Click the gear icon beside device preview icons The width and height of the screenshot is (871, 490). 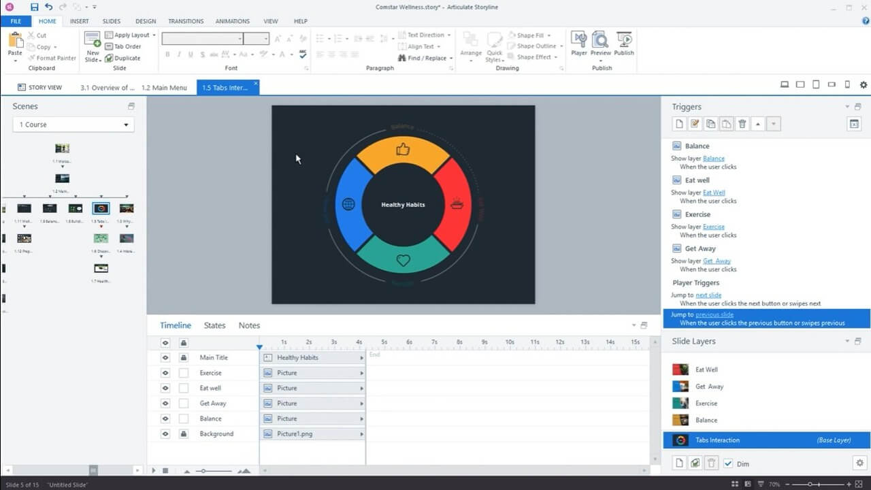(x=864, y=85)
